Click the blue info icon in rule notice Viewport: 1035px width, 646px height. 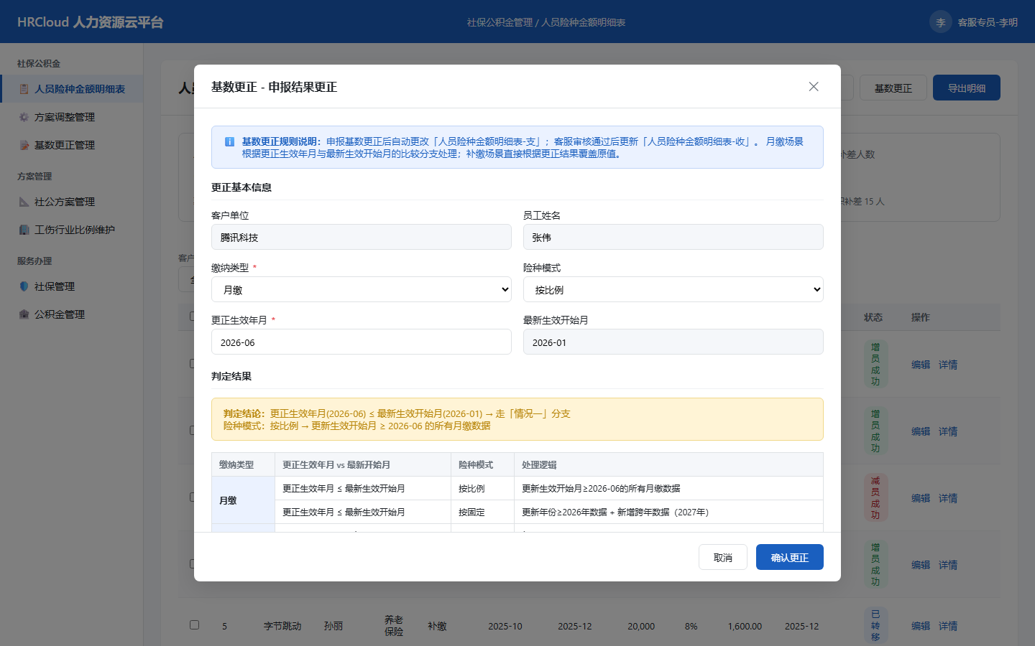pyautogui.click(x=229, y=142)
